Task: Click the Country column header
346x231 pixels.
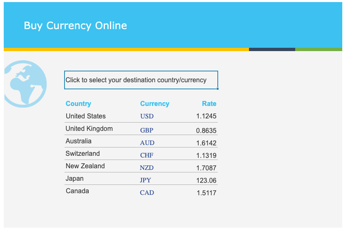Action: (x=78, y=104)
